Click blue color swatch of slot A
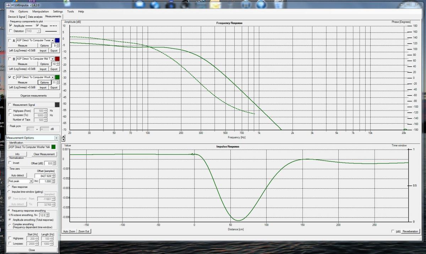 [x=57, y=40]
